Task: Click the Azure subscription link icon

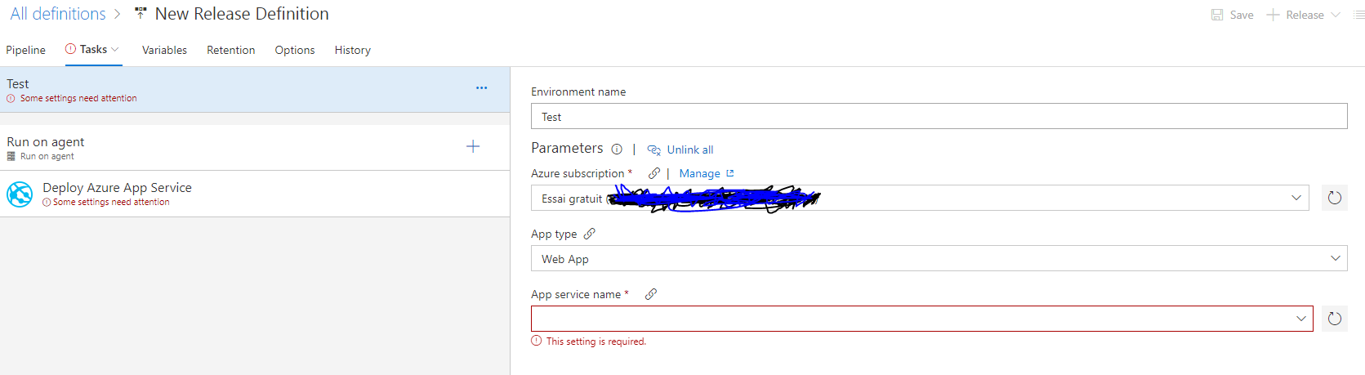Action: (x=654, y=173)
